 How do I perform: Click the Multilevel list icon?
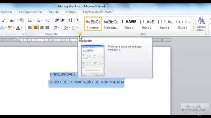pos(47,20)
